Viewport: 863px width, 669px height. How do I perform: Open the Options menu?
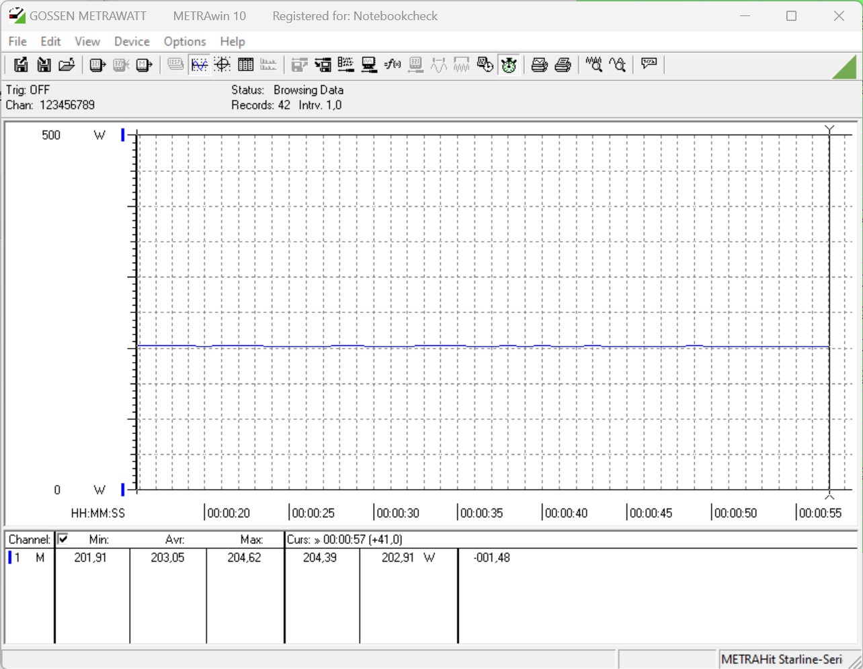click(x=185, y=42)
